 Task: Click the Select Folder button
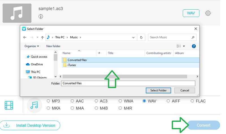point(158,91)
